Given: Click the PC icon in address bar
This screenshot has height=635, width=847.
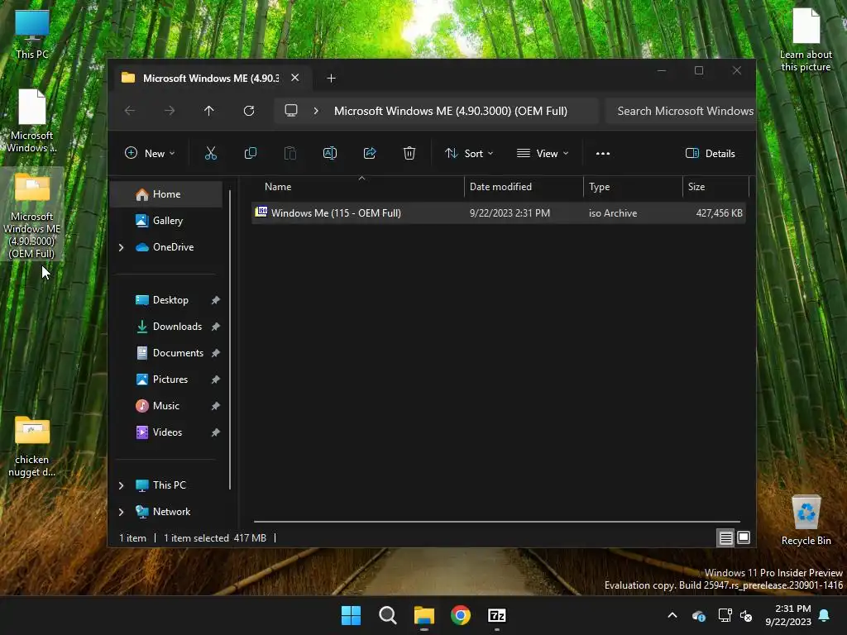Looking at the screenshot, I should coord(291,111).
